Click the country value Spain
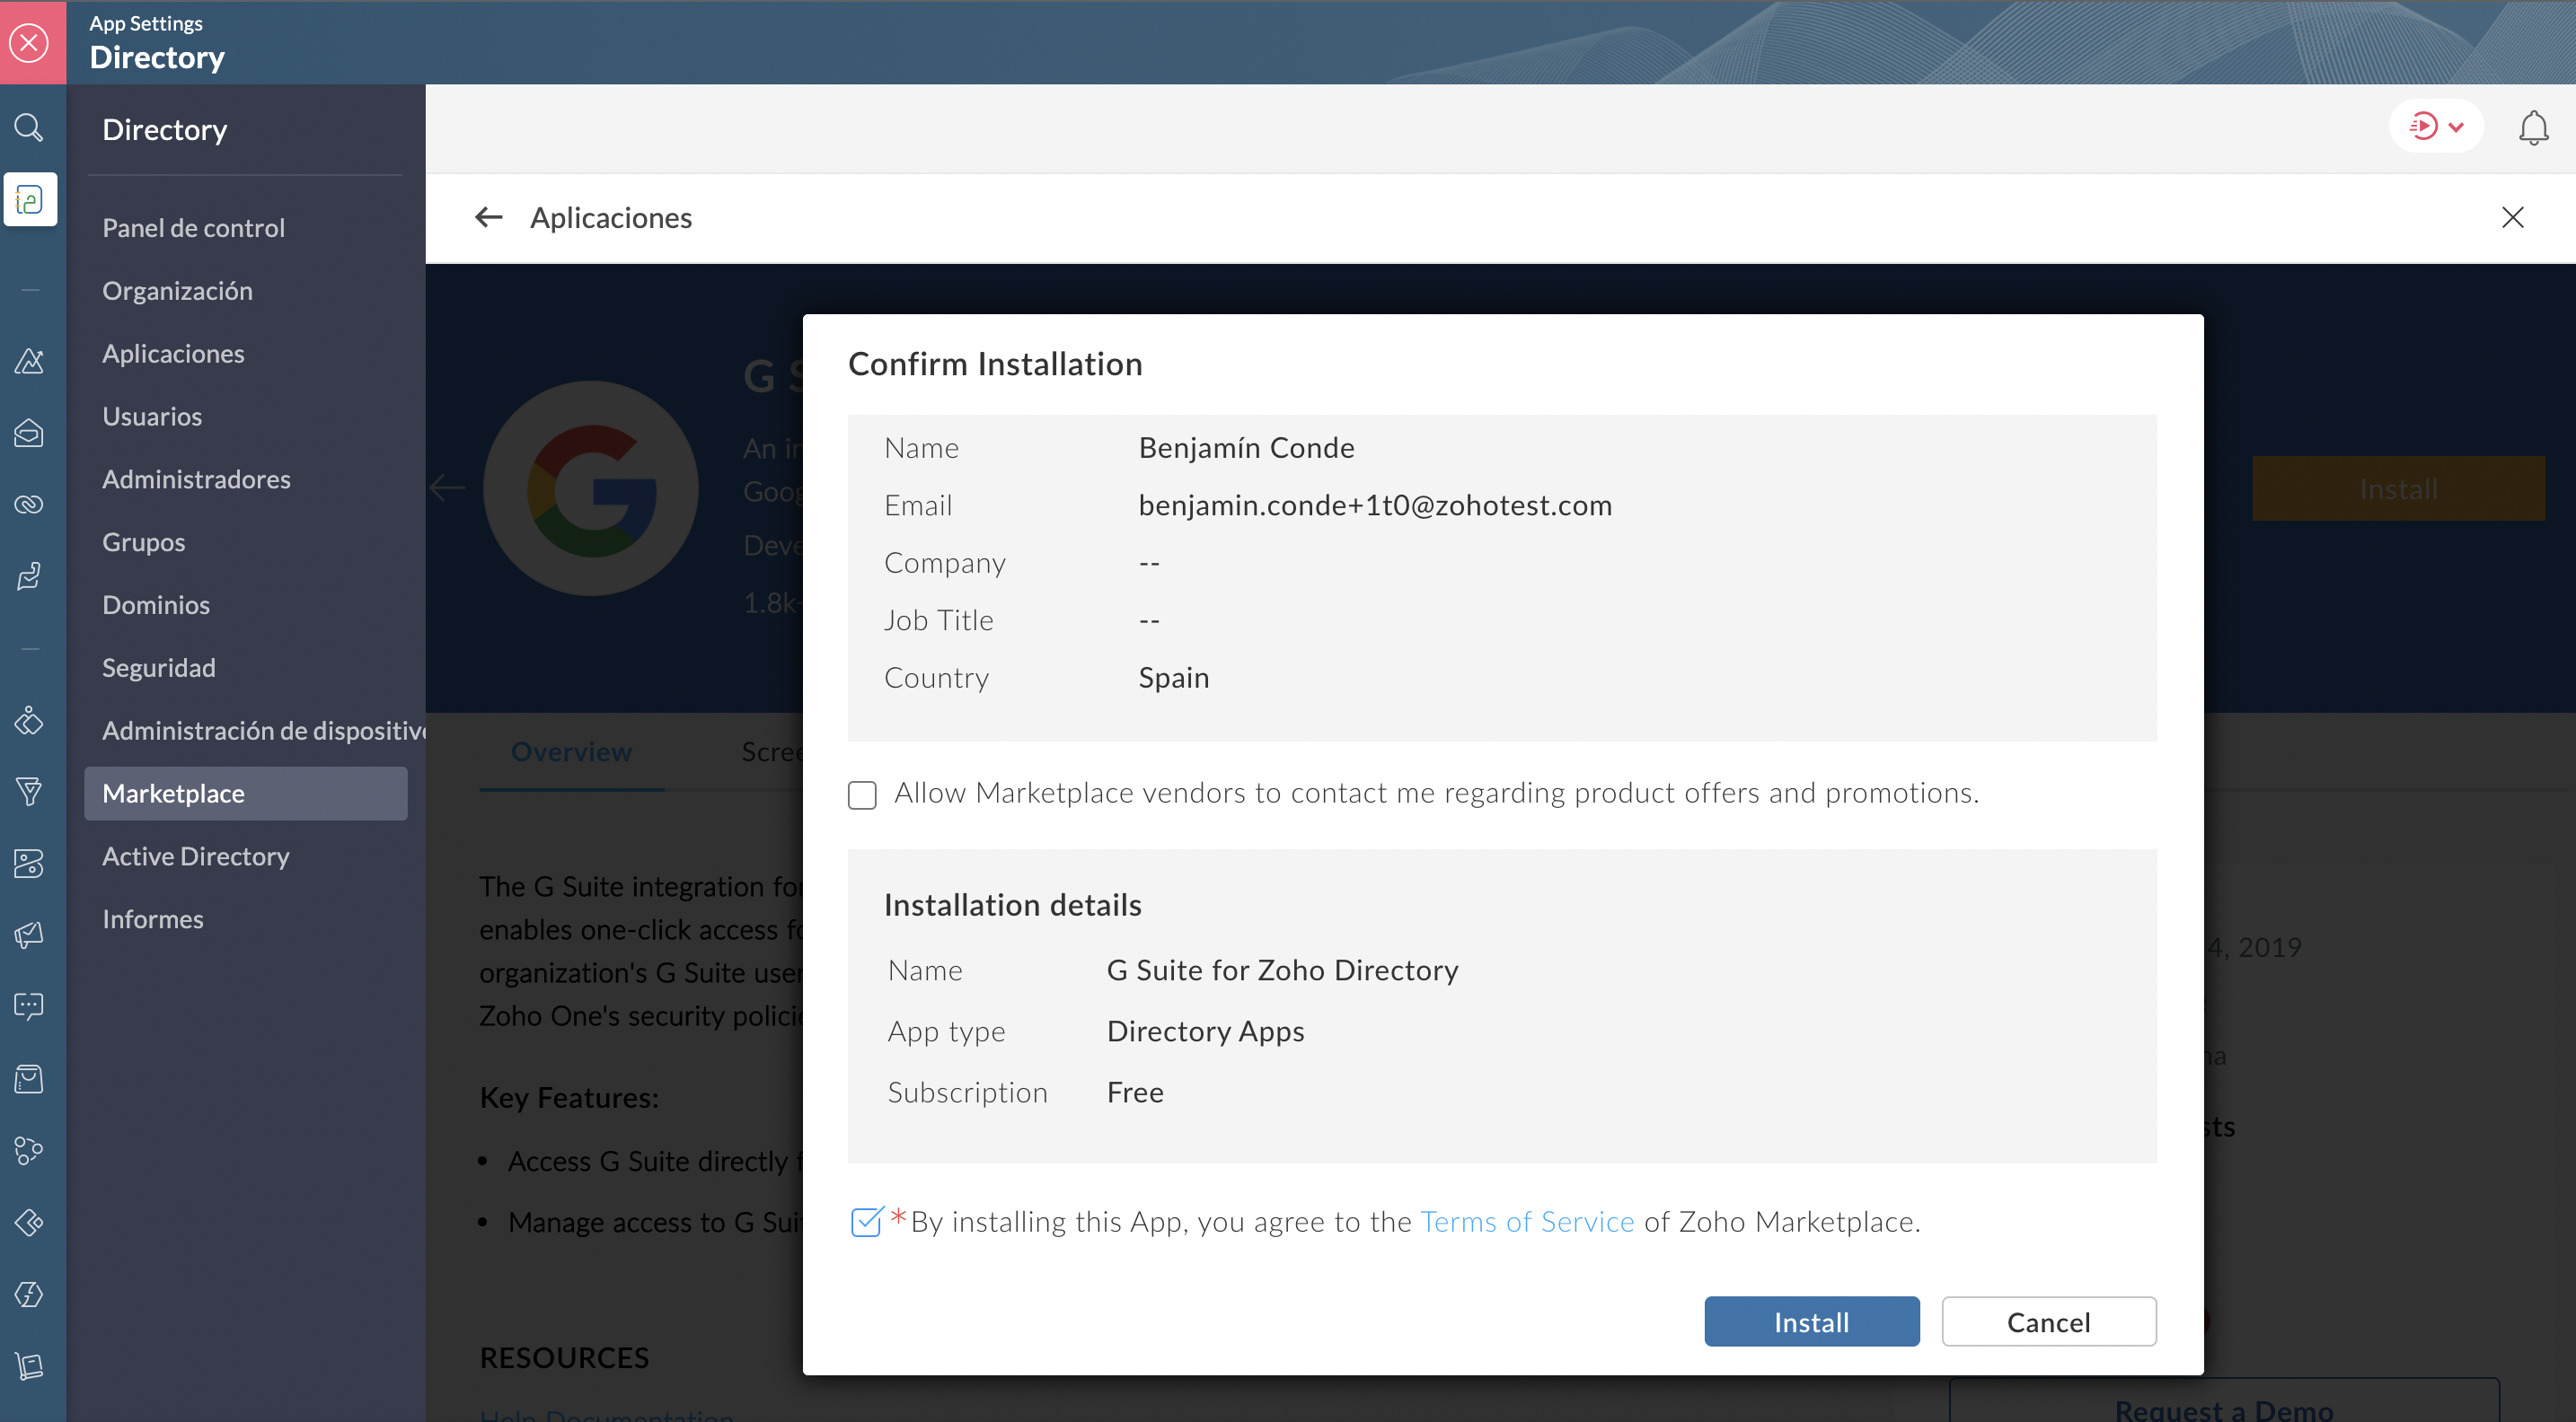This screenshot has width=2576, height=1422. [1174, 678]
